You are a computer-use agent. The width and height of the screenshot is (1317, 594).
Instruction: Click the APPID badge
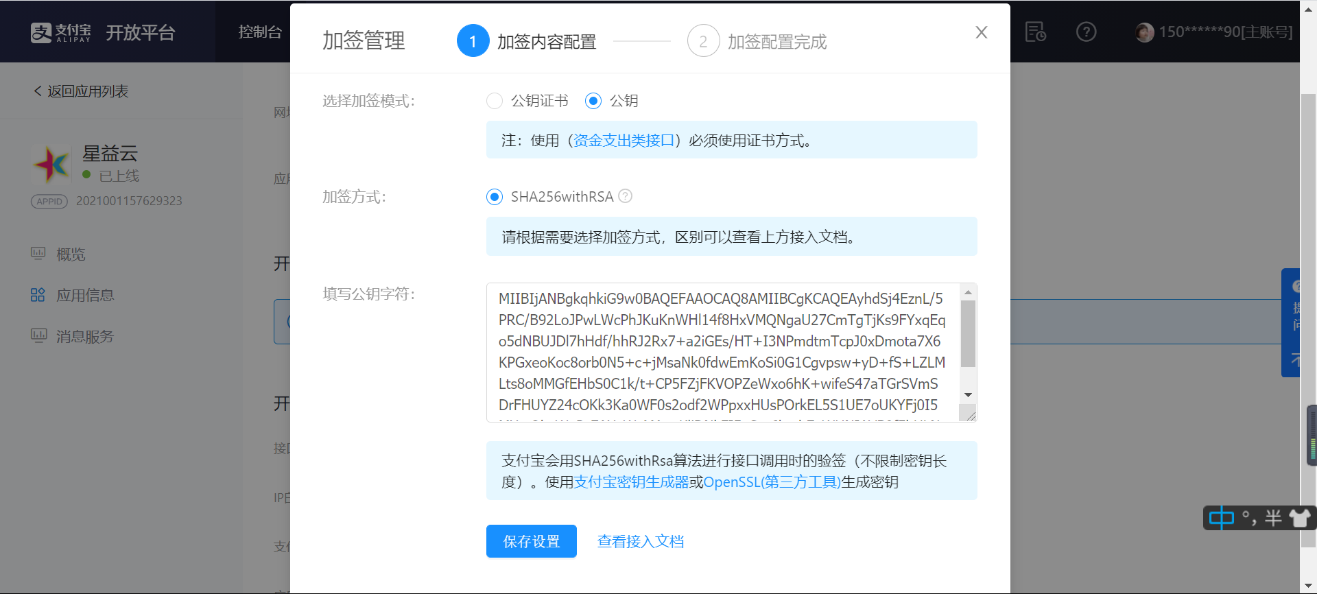pos(49,201)
